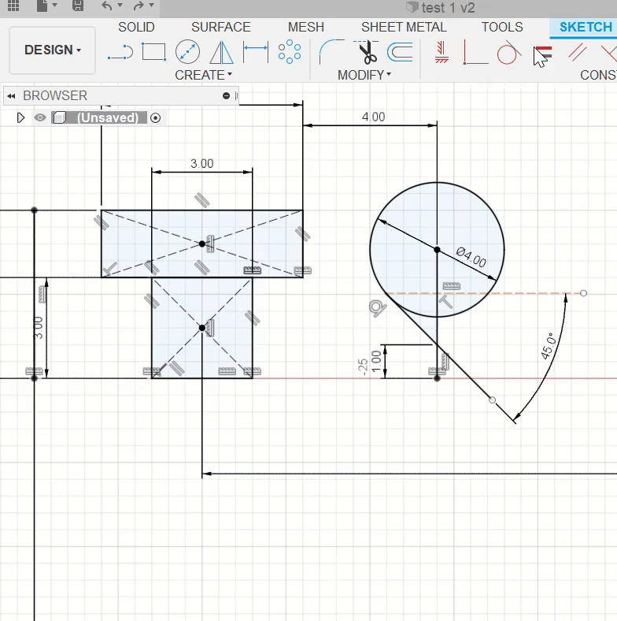The height and width of the screenshot is (621, 617).
Task: Apply the Parallel constraint
Action: 578,52
